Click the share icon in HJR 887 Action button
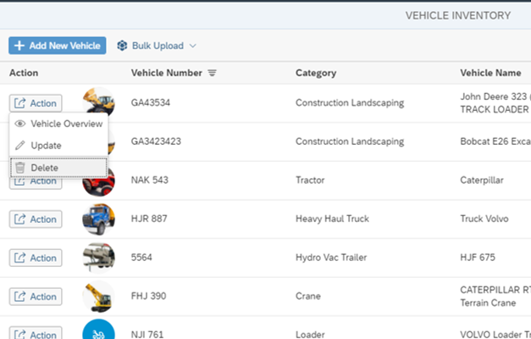 click(19, 219)
